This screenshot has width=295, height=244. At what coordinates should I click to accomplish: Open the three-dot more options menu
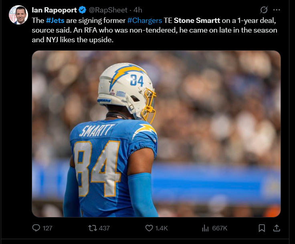(277, 10)
